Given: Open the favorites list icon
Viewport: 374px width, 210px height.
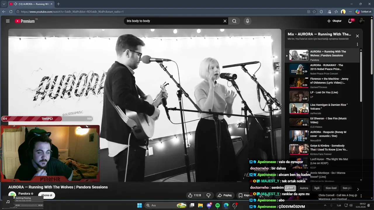Looking at the screenshot, I should click(336, 12).
